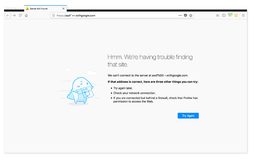254x160 pixels.
Task: Click the forward navigation arrow
Action: [14, 16]
